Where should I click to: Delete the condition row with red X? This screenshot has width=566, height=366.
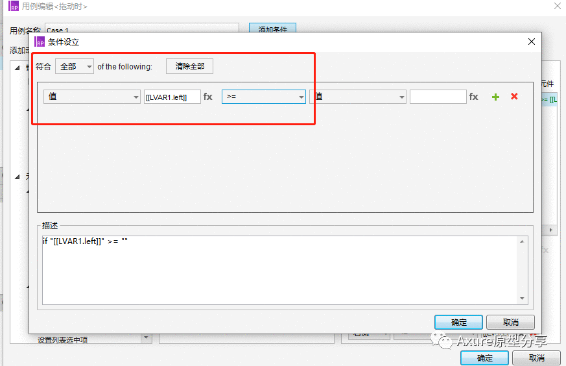tap(514, 96)
